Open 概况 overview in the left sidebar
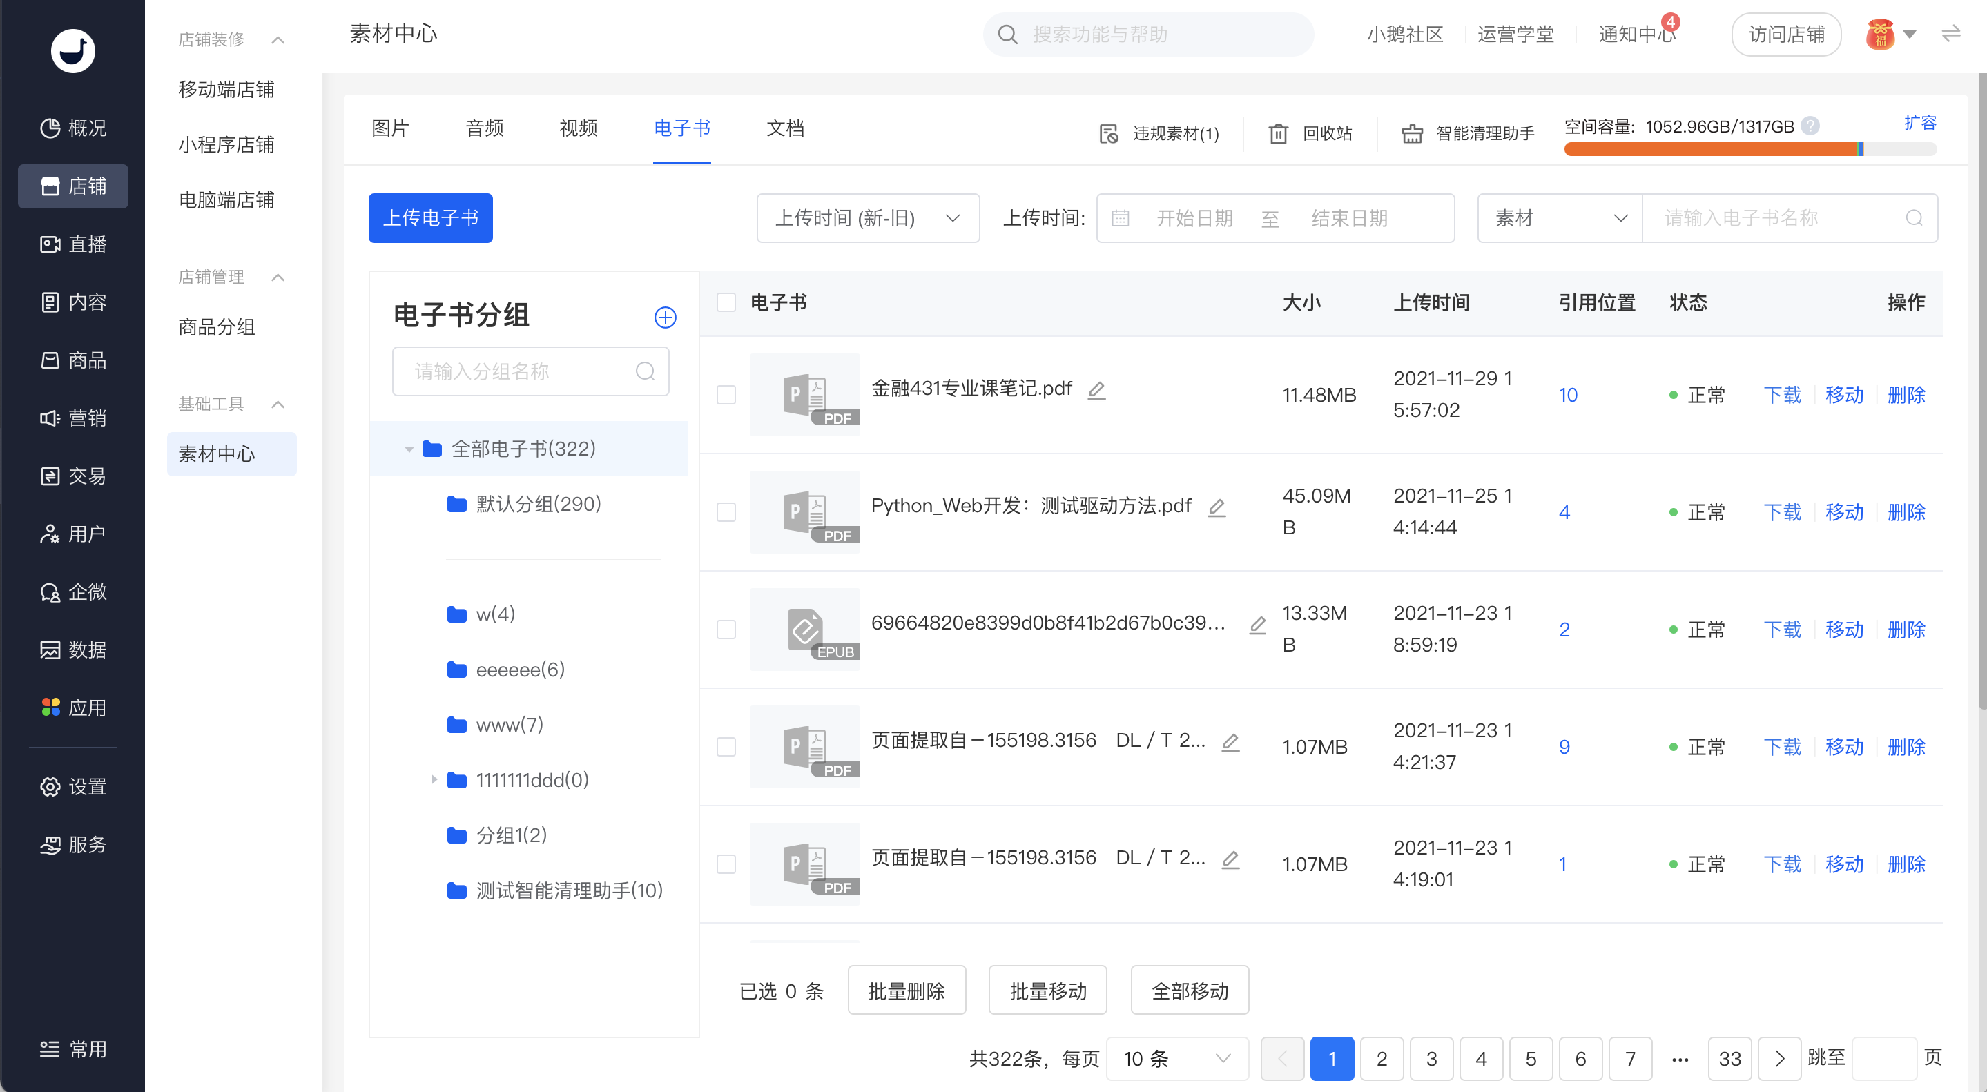The width and height of the screenshot is (1987, 1092). (73, 128)
